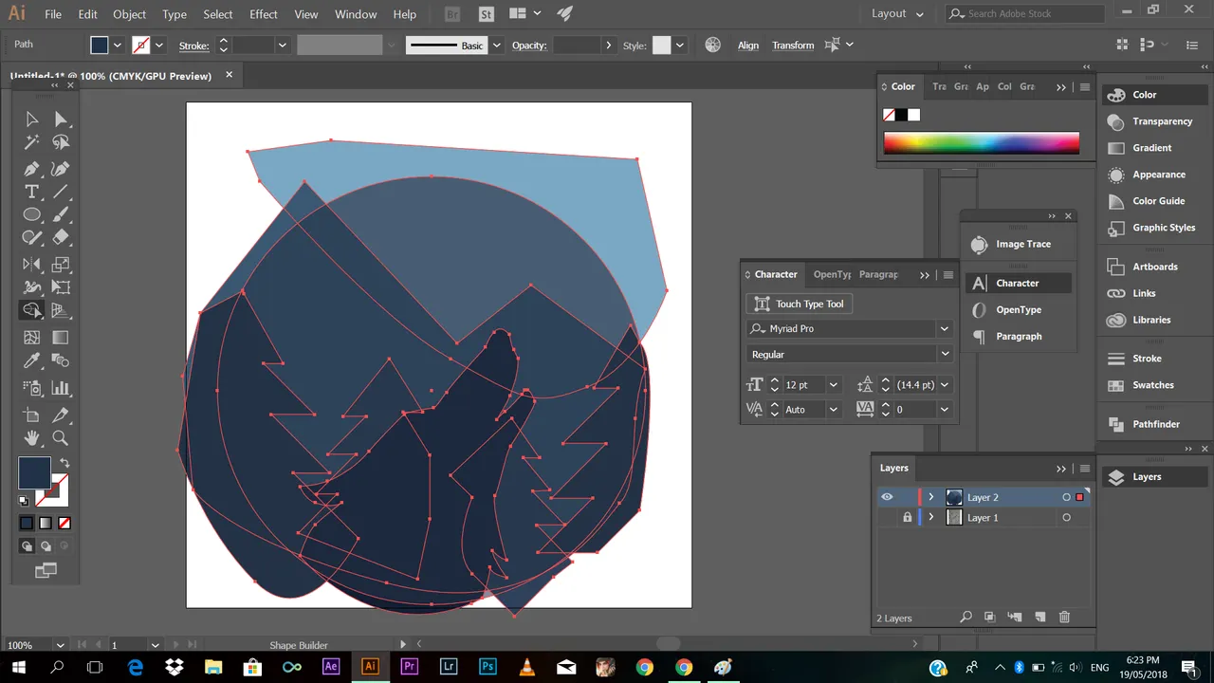Open Recolor Artwork from control bar
The height and width of the screenshot is (683, 1214).
(713, 45)
